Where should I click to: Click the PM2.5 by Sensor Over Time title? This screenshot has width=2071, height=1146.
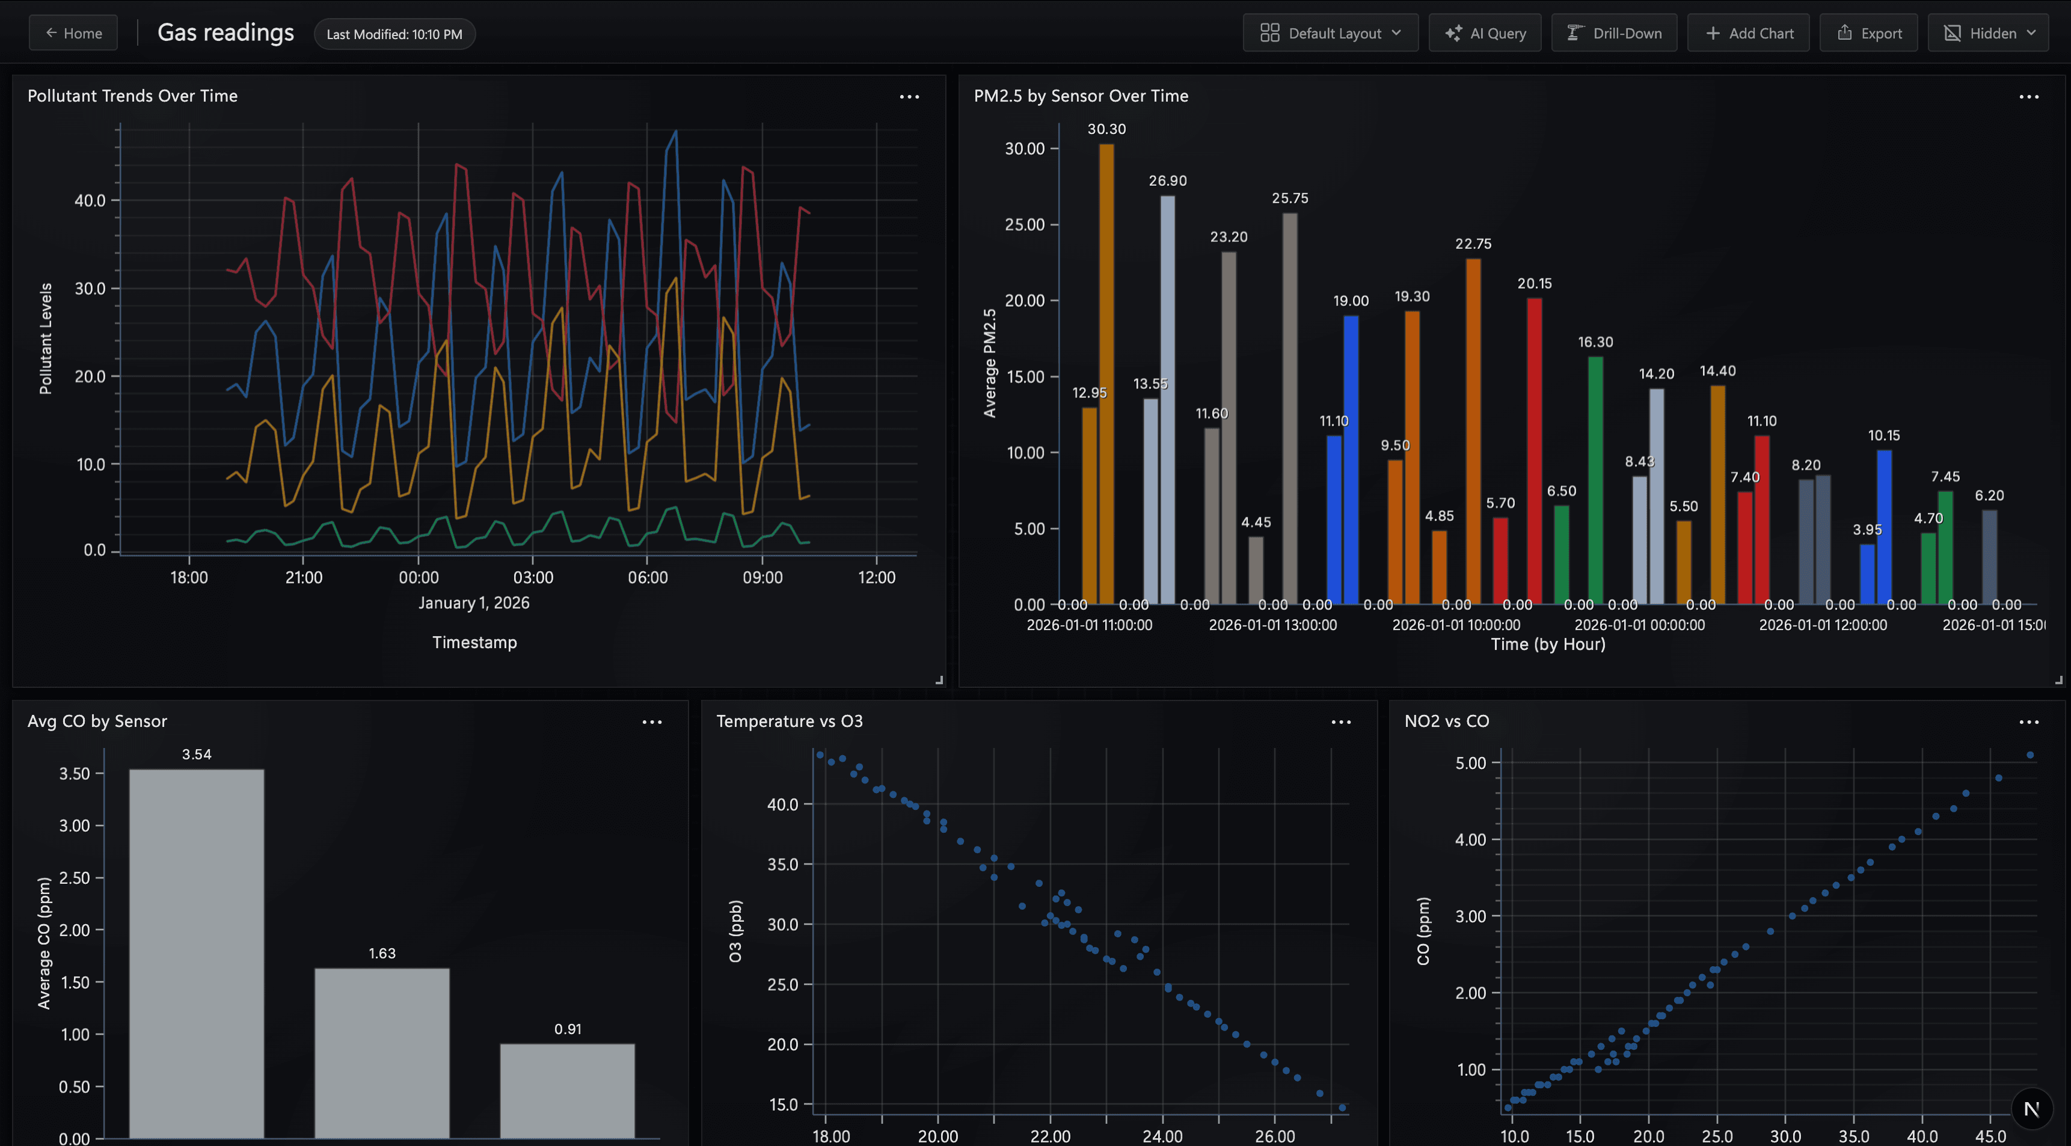tap(1081, 96)
